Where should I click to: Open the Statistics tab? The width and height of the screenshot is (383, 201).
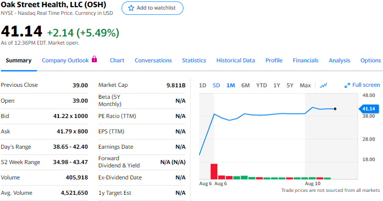tap(194, 60)
